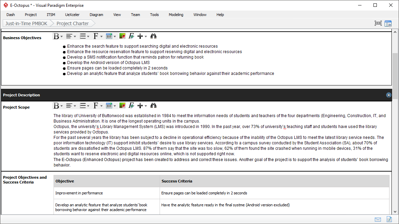Open the table icon dropdown arrow
This screenshot has width=399, height=224.
click(114, 36)
